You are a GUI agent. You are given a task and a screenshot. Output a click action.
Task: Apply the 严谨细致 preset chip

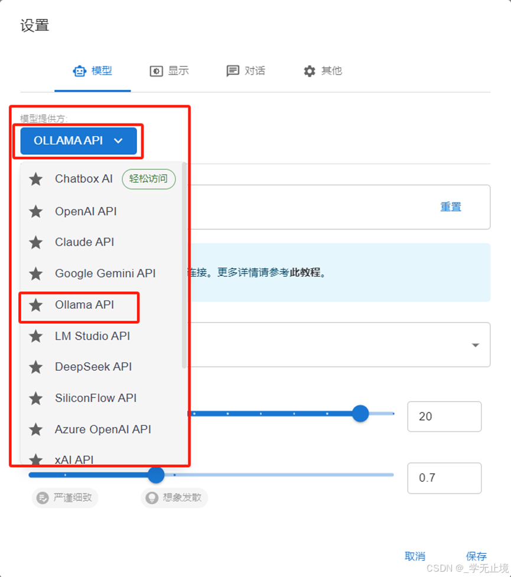(65, 498)
